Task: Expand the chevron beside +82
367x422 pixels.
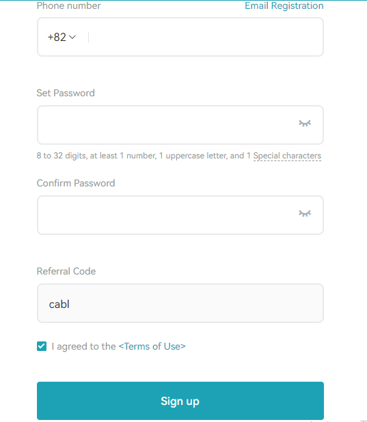Action: 72,37
